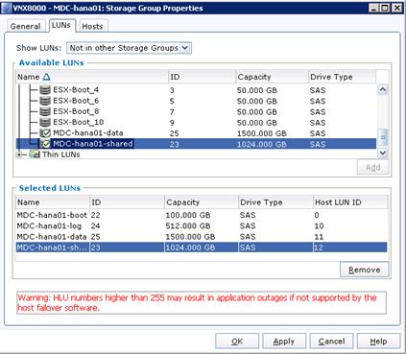Expand the Thin LUNs tree node
The height and width of the screenshot is (354, 406).
pos(19,154)
